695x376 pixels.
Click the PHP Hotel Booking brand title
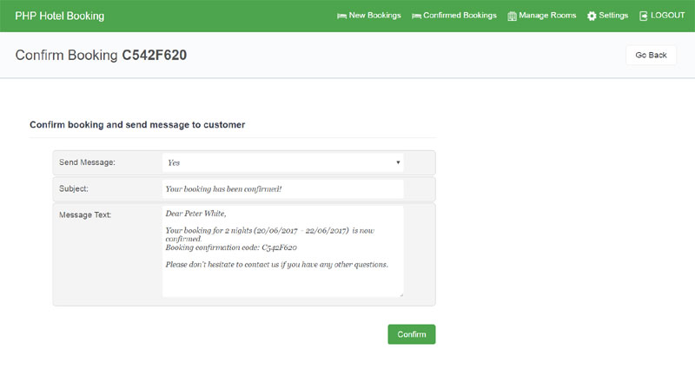59,16
